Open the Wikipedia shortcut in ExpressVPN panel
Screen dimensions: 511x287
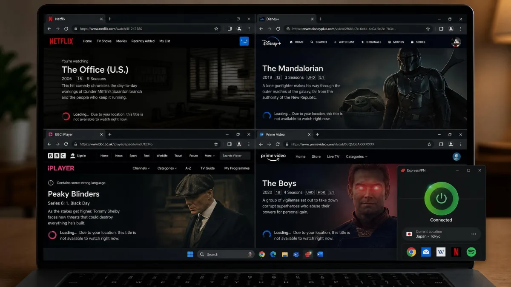(x=441, y=252)
